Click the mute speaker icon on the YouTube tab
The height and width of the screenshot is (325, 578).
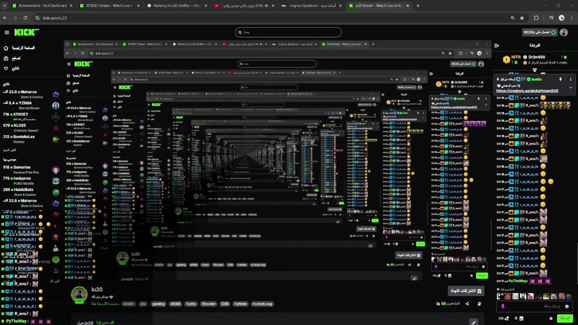[266, 6]
